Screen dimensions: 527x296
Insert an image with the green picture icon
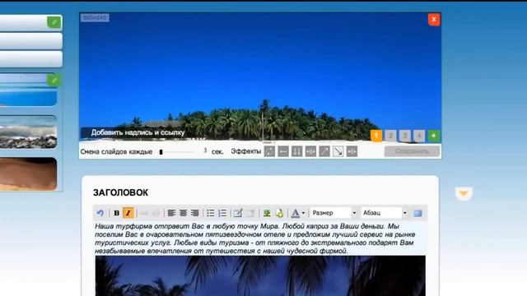click(x=267, y=213)
